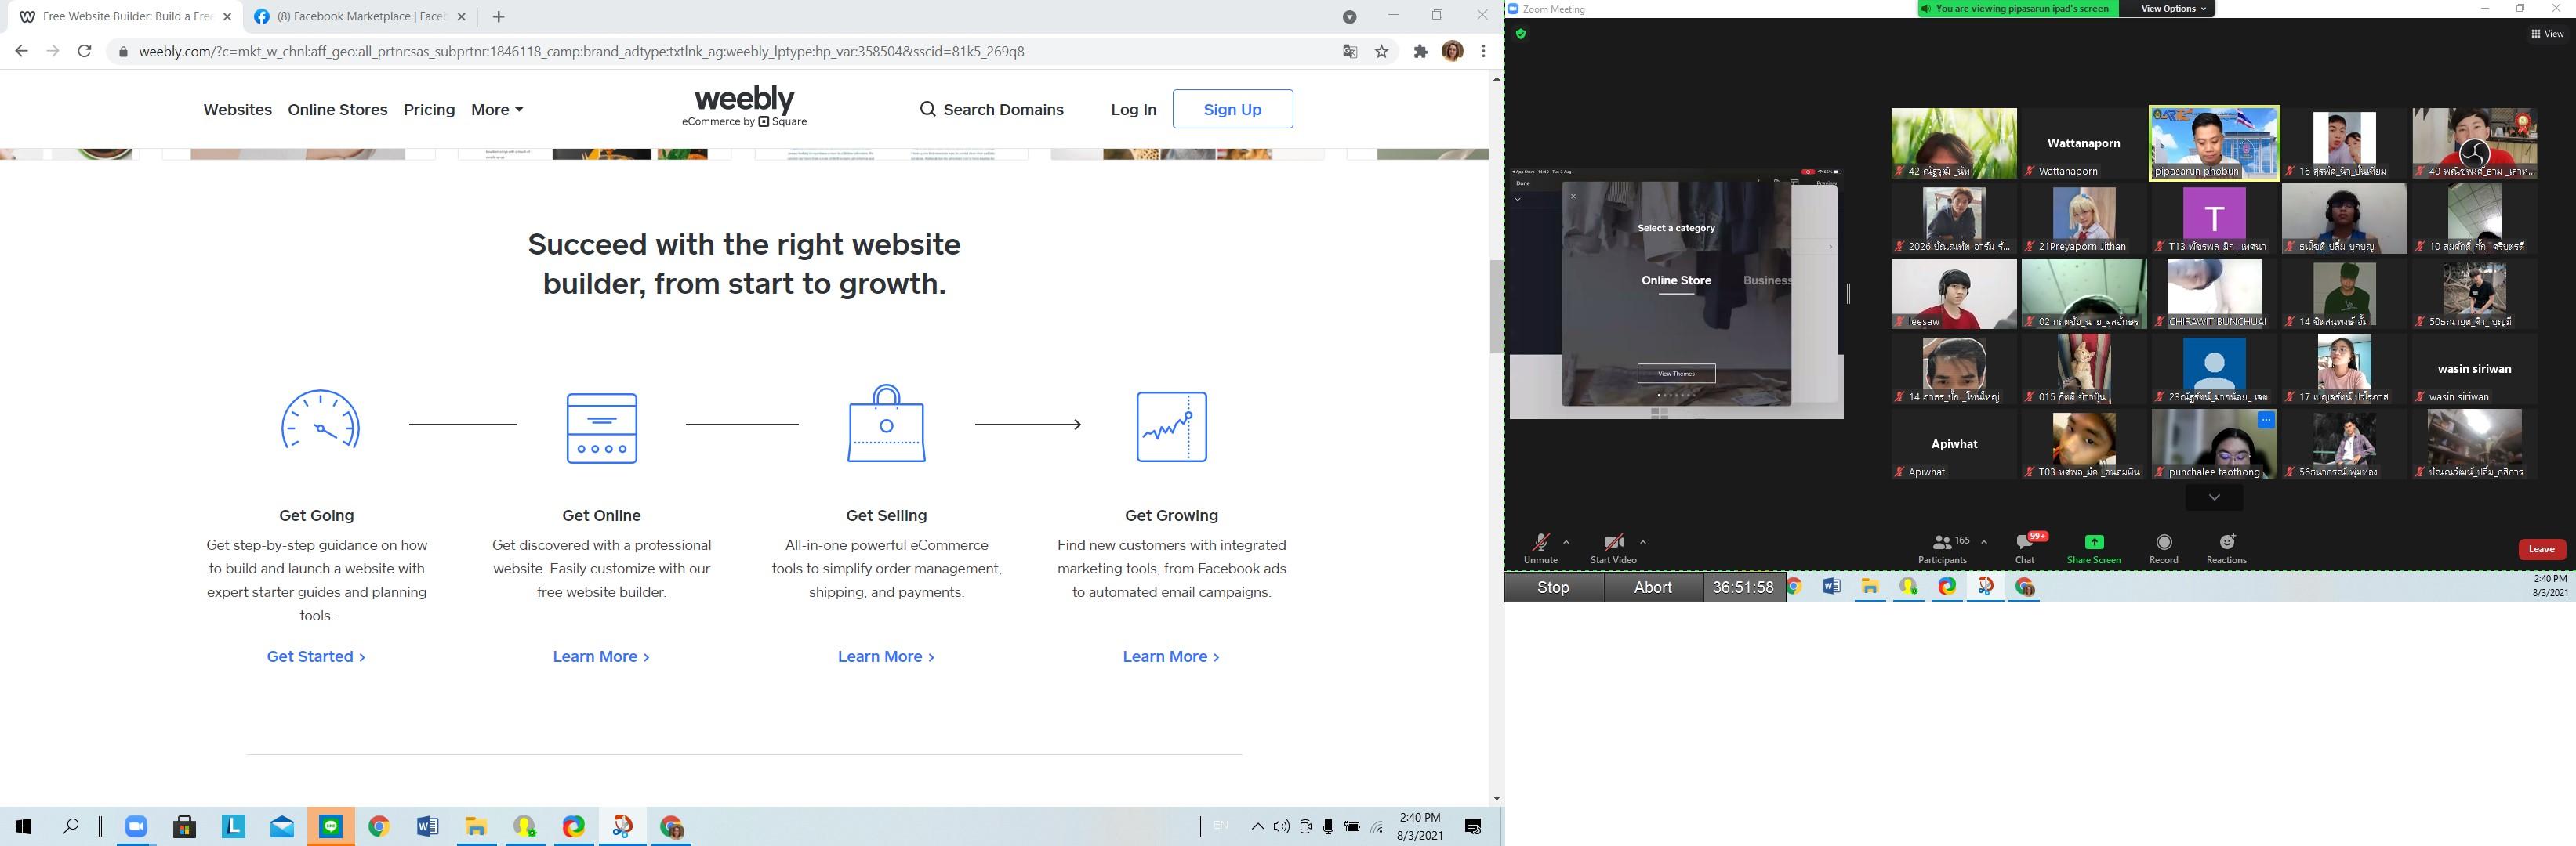Click Share Screen in Zoom
Image resolution: width=2576 pixels, height=846 pixels.
(2093, 548)
